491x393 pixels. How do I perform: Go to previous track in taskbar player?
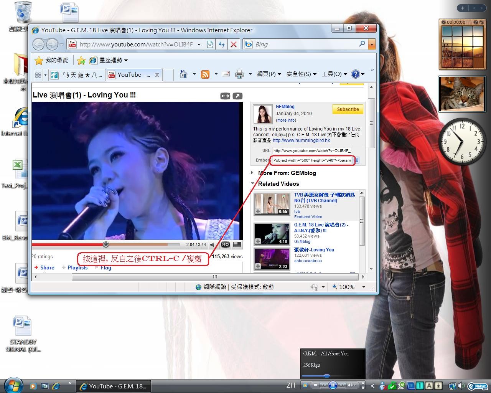324,385
